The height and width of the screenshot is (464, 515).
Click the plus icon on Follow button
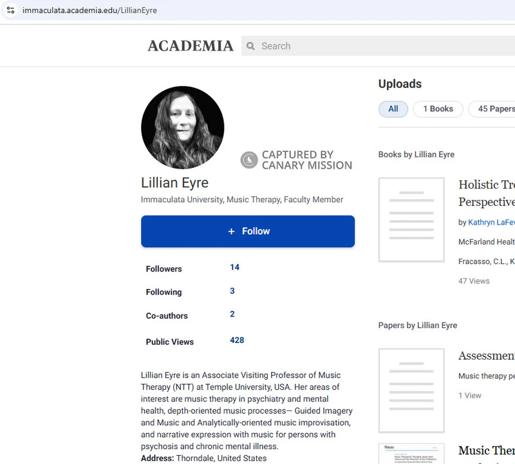click(231, 232)
